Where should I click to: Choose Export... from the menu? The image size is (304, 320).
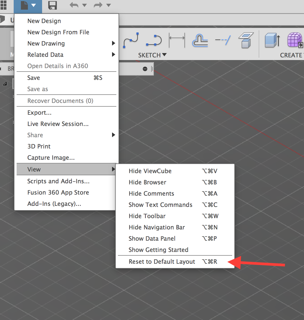point(66,113)
